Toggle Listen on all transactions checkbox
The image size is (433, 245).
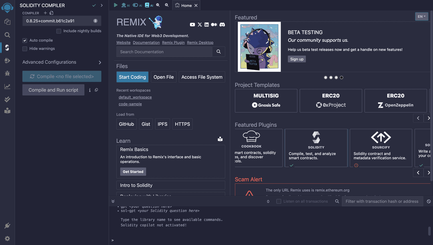[279, 201]
